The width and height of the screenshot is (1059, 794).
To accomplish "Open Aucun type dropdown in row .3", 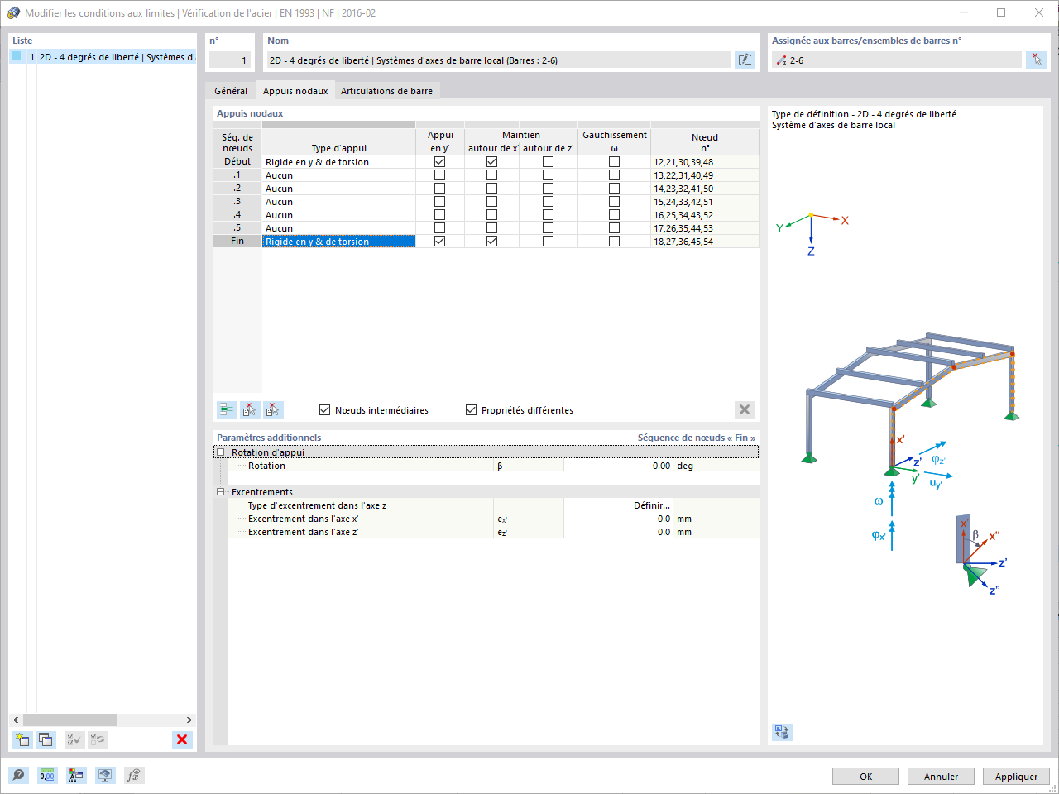I will pos(338,202).
